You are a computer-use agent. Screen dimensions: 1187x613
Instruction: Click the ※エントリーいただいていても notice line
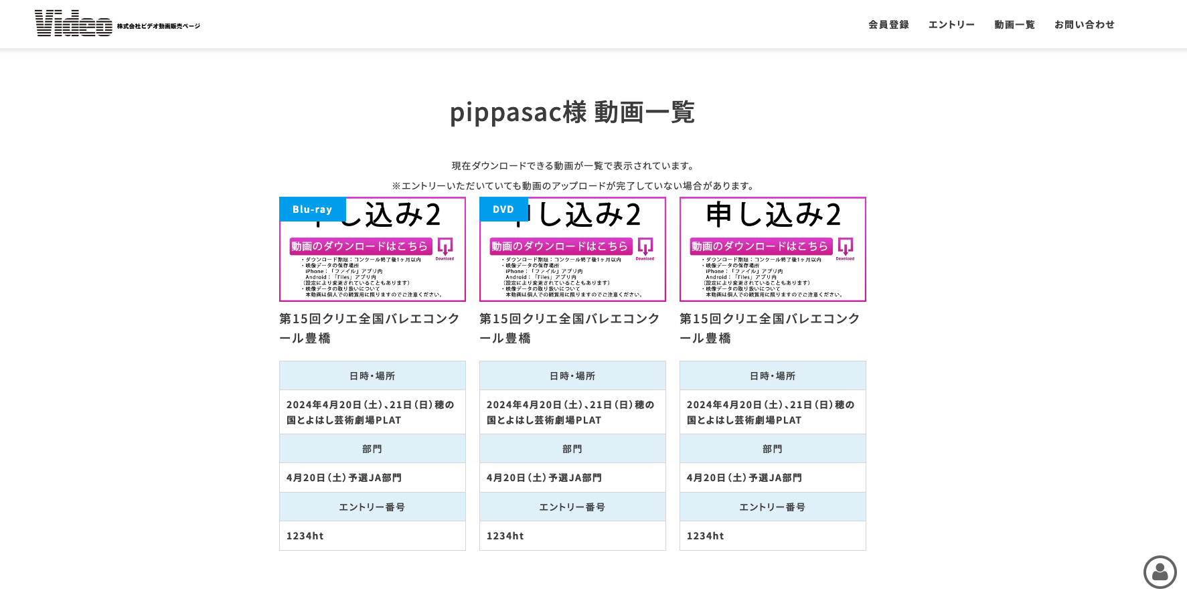click(574, 185)
